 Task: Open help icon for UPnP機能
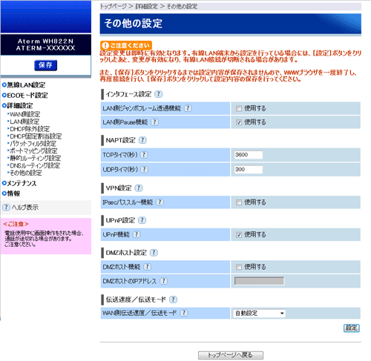click(x=137, y=234)
